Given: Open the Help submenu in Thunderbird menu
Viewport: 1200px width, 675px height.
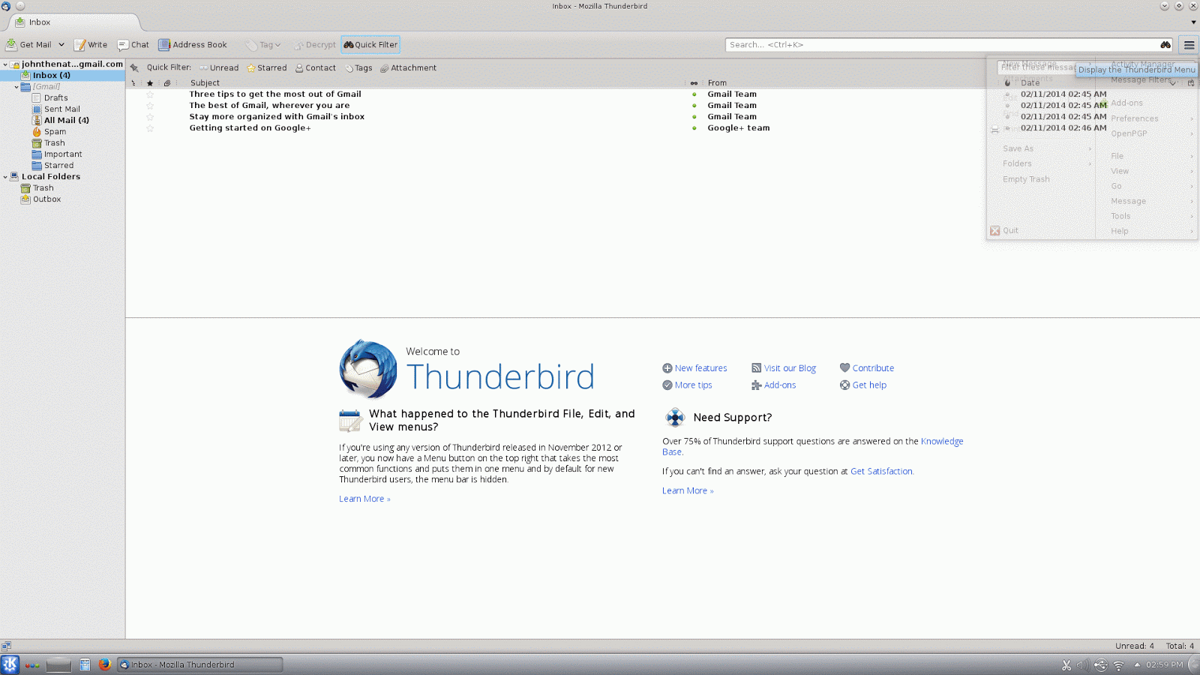Looking at the screenshot, I should pyautogui.click(x=1120, y=231).
